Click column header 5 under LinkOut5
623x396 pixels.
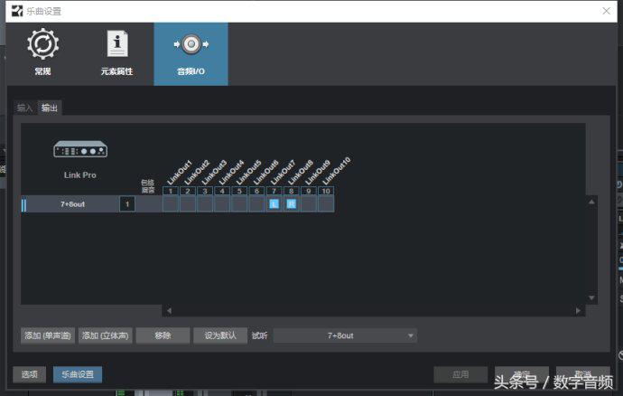coord(239,191)
